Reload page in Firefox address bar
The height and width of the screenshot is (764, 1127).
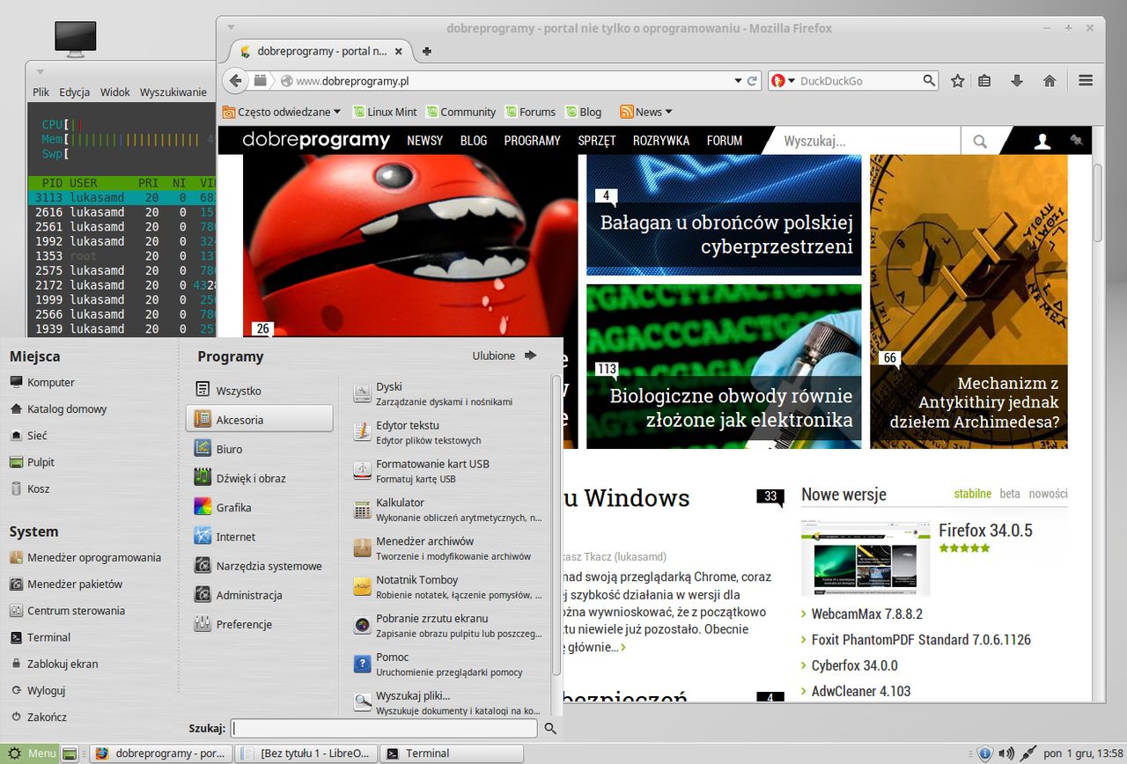[753, 81]
